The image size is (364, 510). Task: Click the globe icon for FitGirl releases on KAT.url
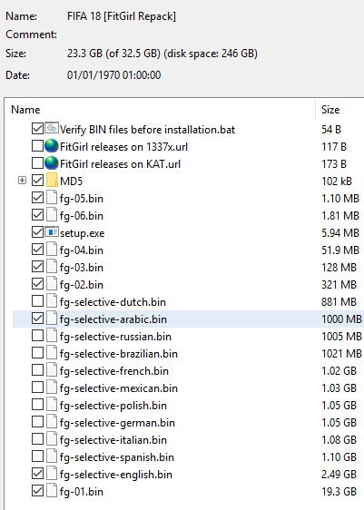pos(52,163)
